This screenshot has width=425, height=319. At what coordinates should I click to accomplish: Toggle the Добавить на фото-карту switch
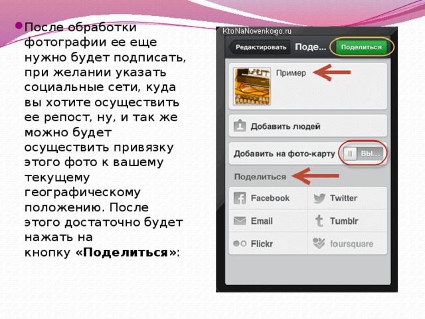click(x=363, y=154)
